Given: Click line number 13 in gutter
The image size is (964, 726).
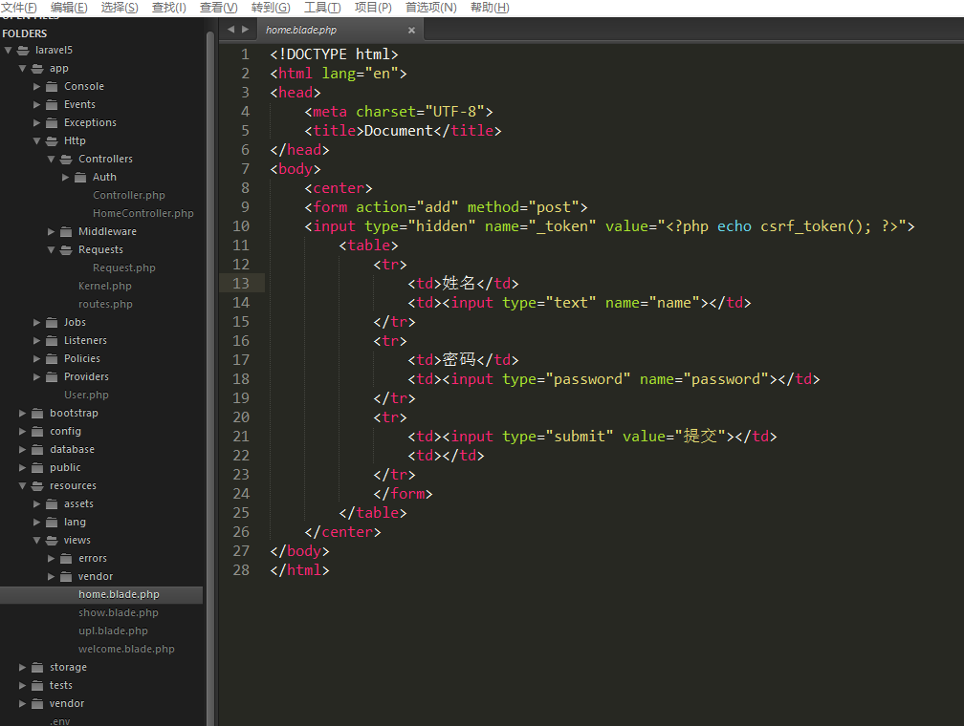Looking at the screenshot, I should (x=241, y=283).
